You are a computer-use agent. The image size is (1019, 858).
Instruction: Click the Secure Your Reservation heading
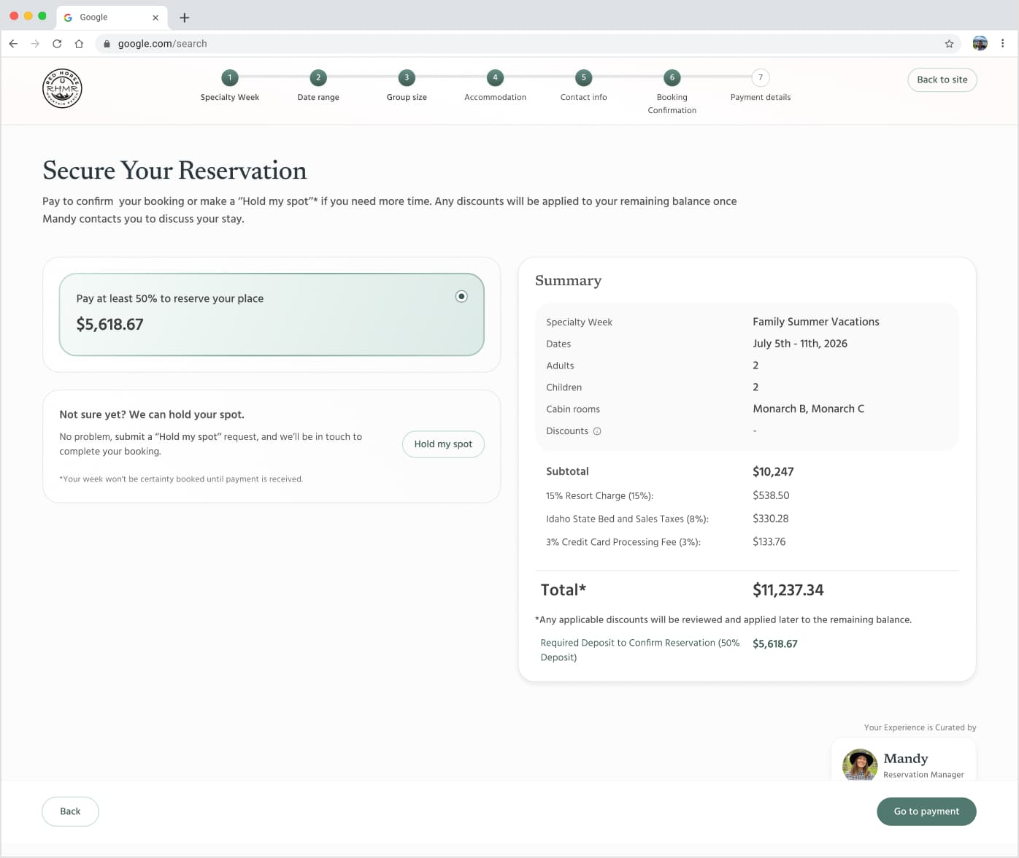click(174, 170)
